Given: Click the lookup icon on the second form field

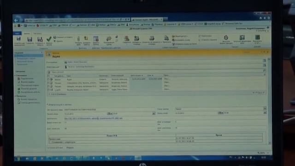Looking at the screenshot, I should (264, 65).
